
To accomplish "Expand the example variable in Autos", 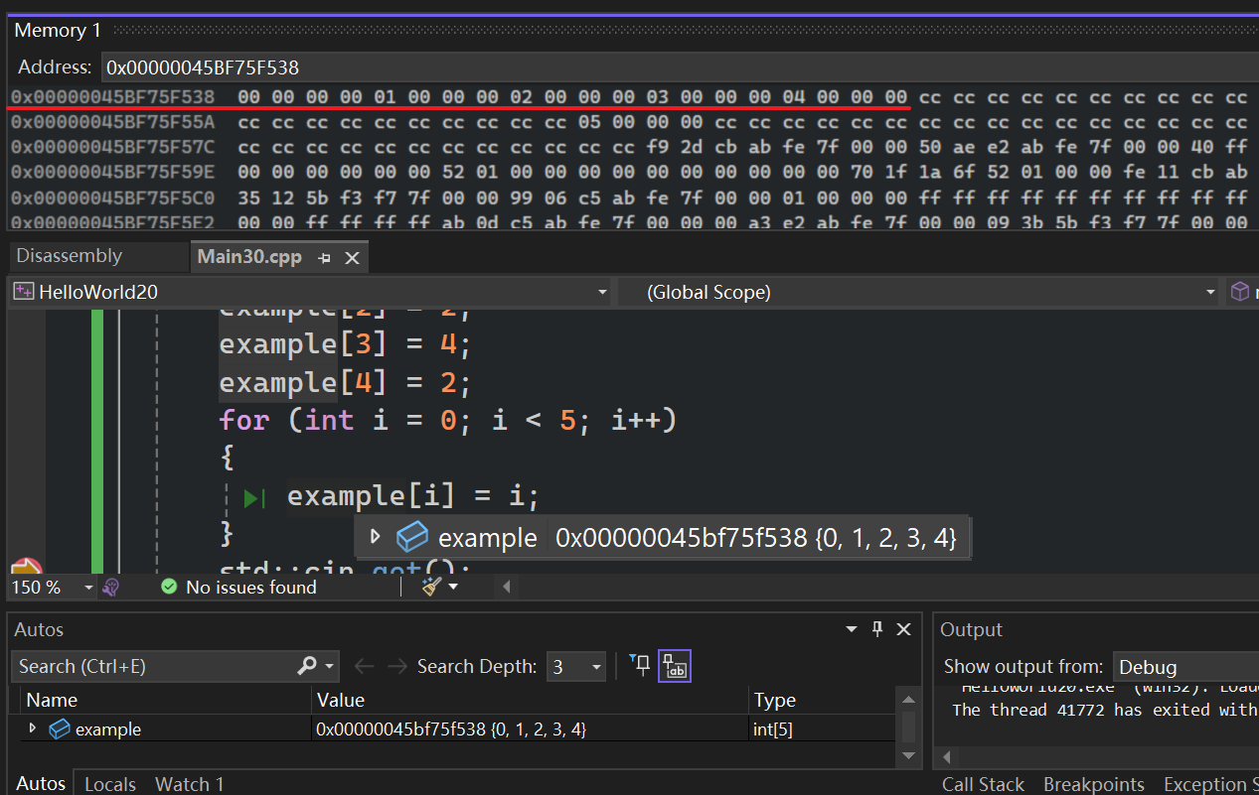I will 33,729.
